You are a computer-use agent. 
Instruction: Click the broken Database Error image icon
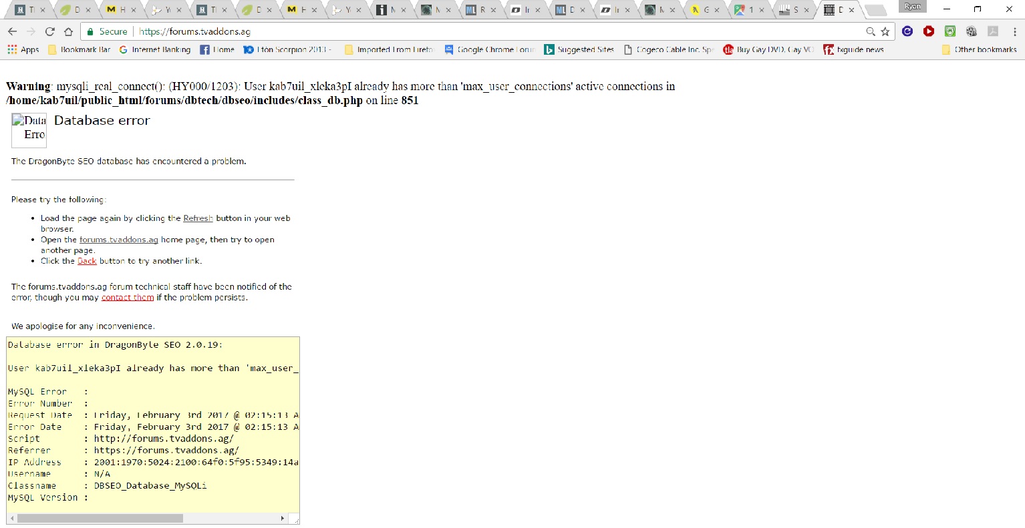point(29,129)
